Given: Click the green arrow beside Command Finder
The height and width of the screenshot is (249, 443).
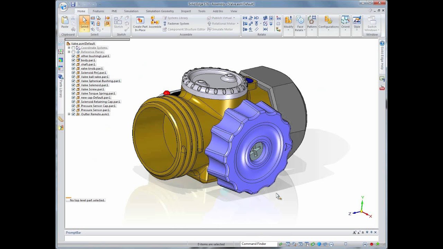Looking at the screenshot, I should coord(281,244).
